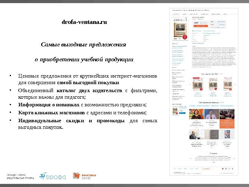Click the bold text 'Информация о новинках'
This screenshot has width=249, height=187.
49,105
